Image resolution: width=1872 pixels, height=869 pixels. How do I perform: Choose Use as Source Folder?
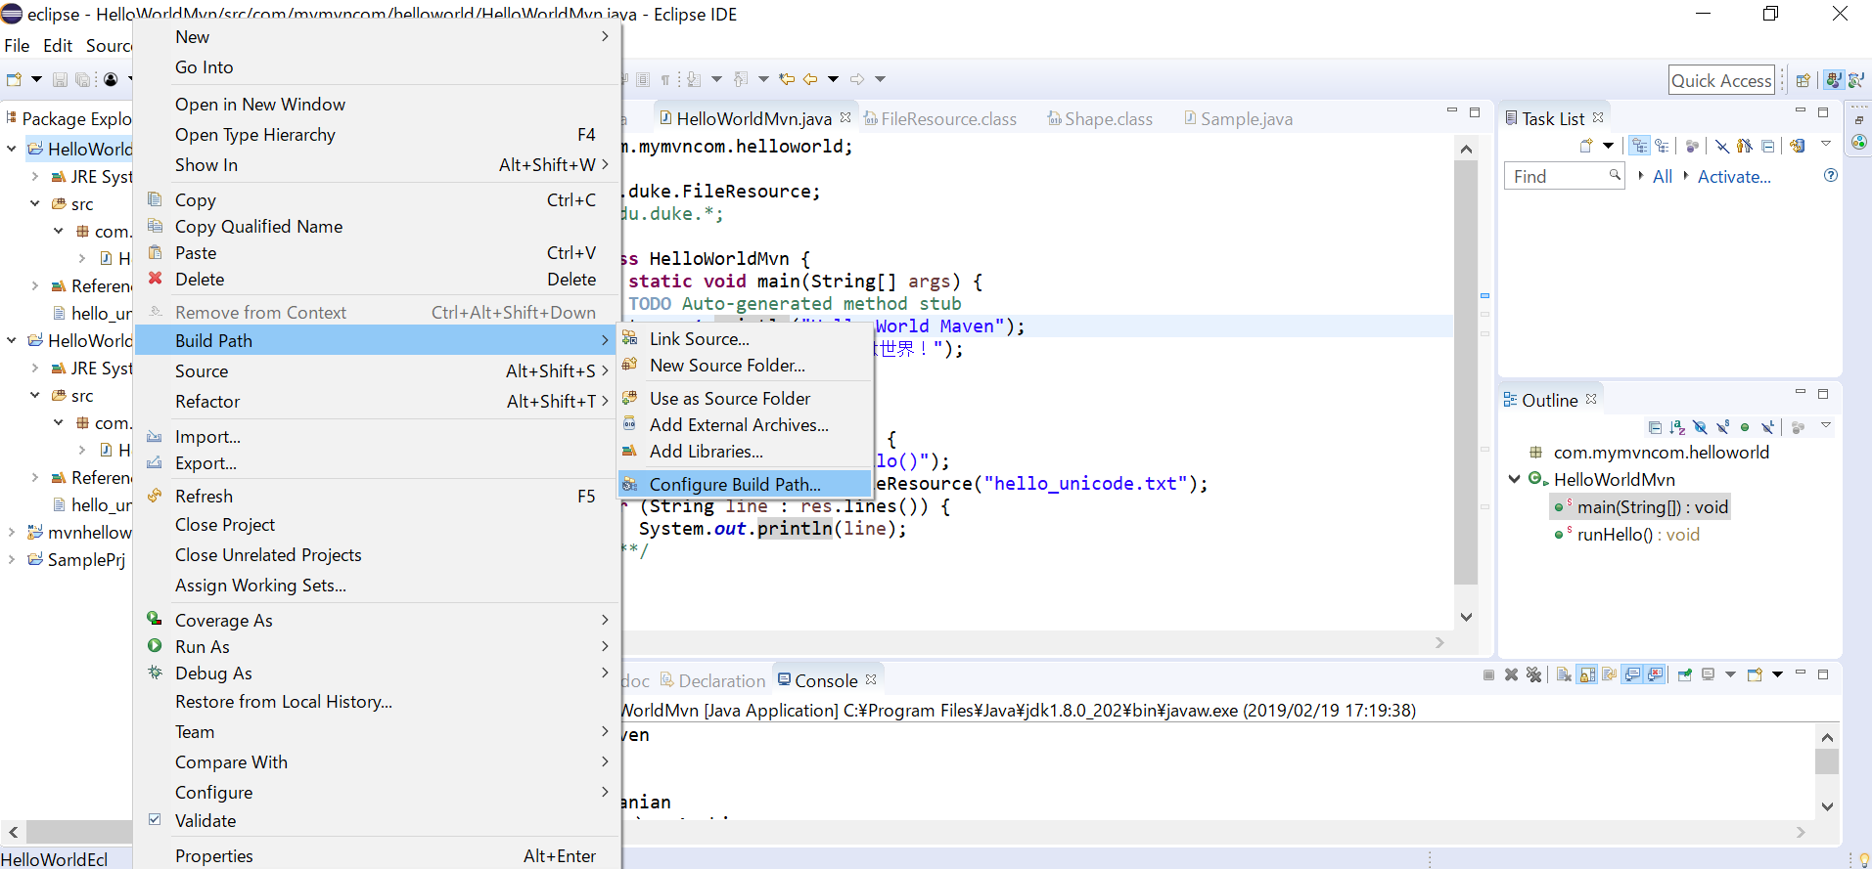coord(745,398)
